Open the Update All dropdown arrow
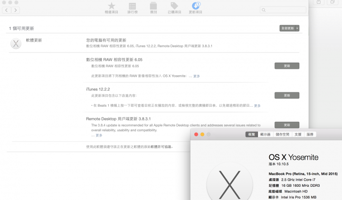Viewport: 342px width, 200px height. (x=297, y=28)
